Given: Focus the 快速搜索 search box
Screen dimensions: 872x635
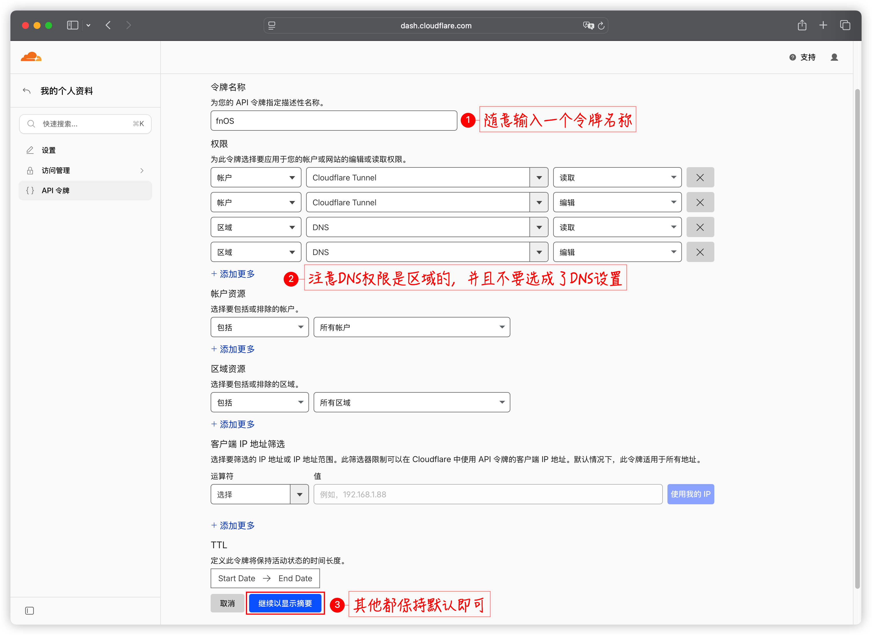Looking at the screenshot, I should (85, 124).
